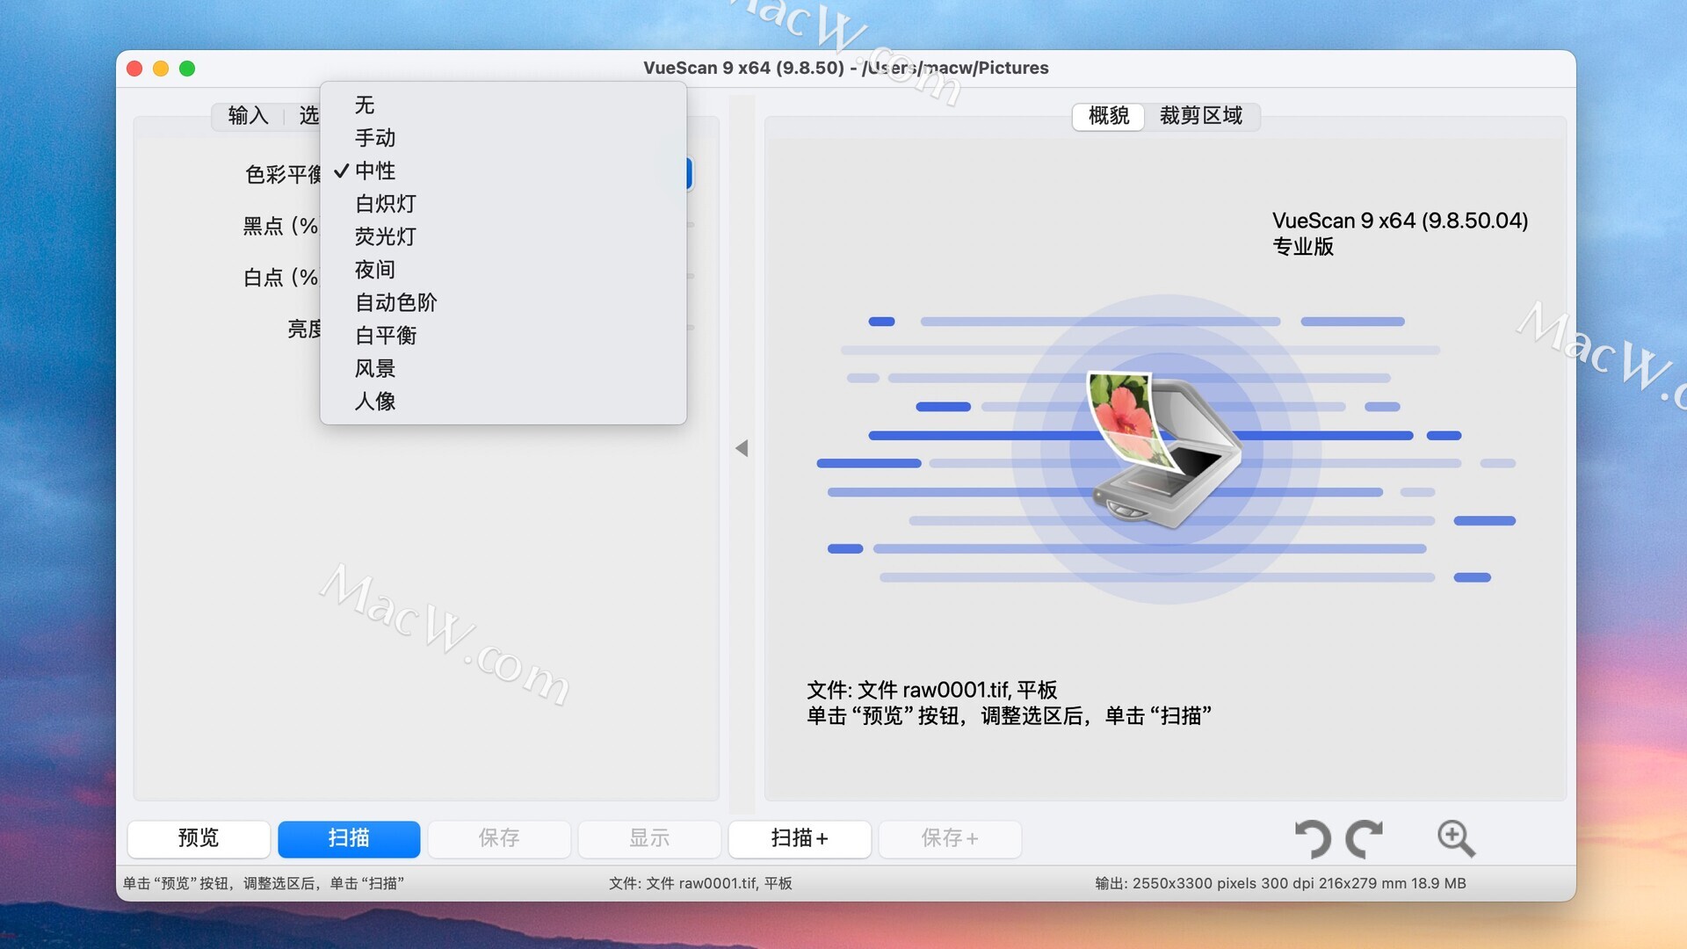Pick 荧光灯 (fluorescent) from the list
This screenshot has width=1687, height=949.
coord(385,236)
